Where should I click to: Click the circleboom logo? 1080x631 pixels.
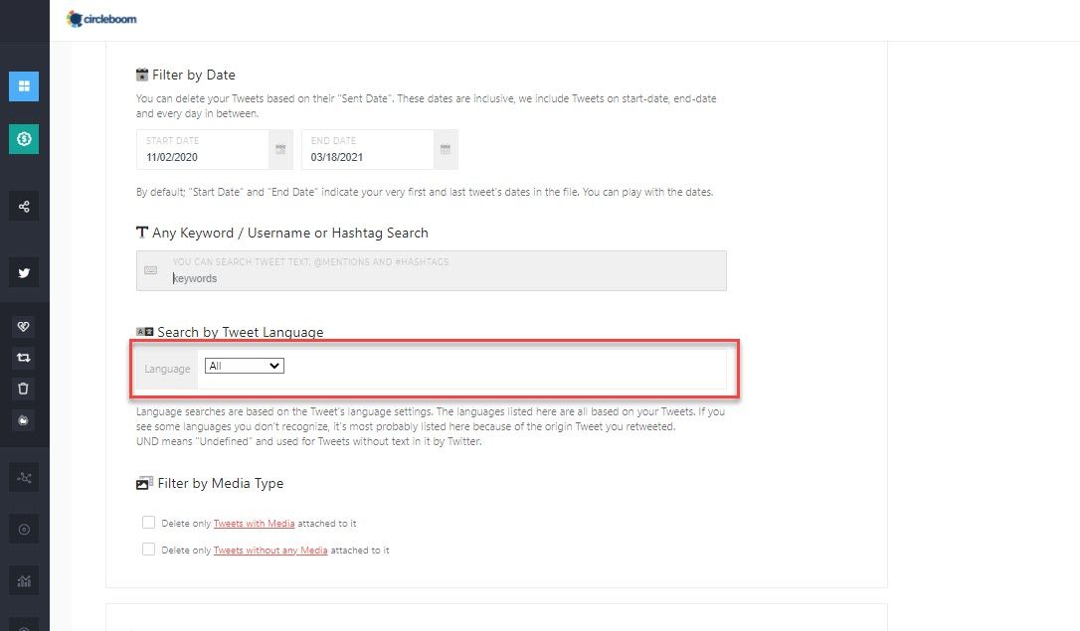(101, 19)
